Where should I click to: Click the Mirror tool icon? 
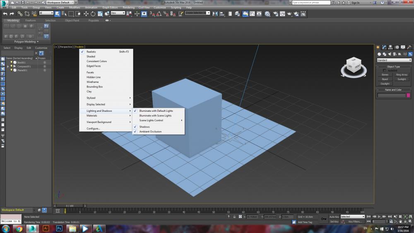pyautogui.click(x=215, y=14)
